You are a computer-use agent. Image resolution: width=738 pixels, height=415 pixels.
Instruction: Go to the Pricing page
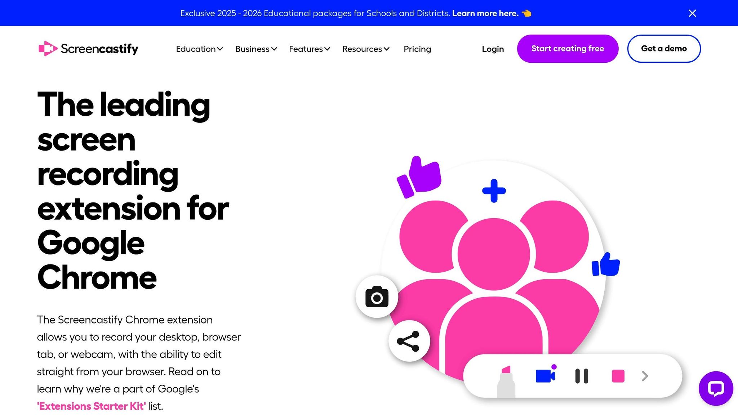coord(417,49)
